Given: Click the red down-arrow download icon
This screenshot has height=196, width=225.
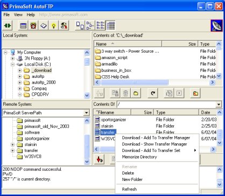Looking at the screenshot, I should click(99, 159).
